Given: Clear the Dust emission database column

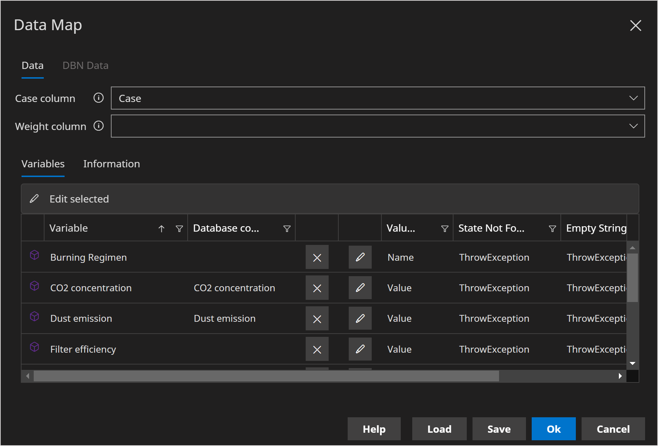Looking at the screenshot, I should point(317,319).
